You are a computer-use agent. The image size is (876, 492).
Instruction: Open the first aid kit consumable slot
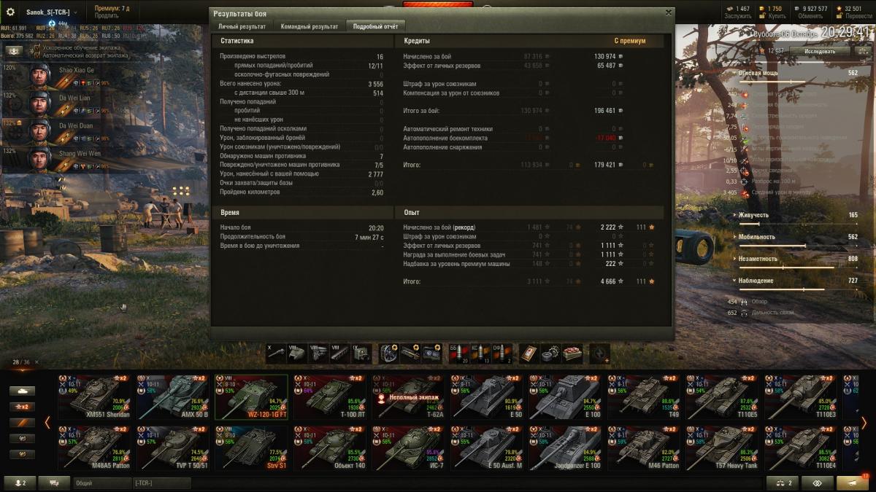click(x=530, y=353)
